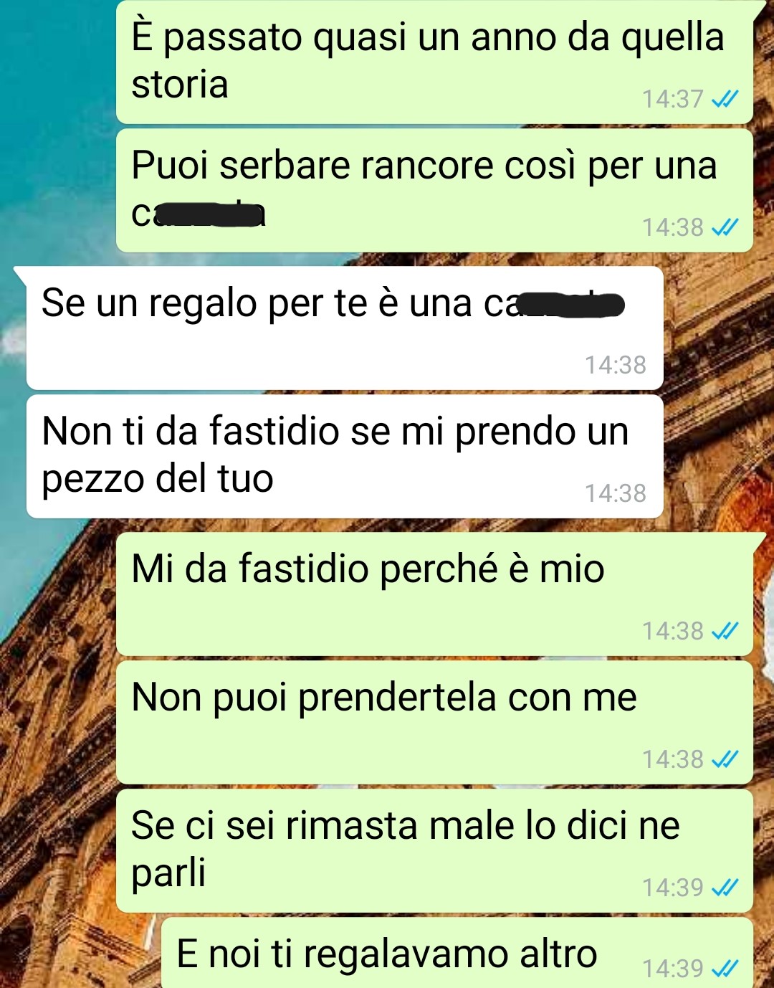Viewport: 774px width, 988px height.
Task: Select the 'E noi ti regalavamo altro' bubble
Action: click(457, 953)
